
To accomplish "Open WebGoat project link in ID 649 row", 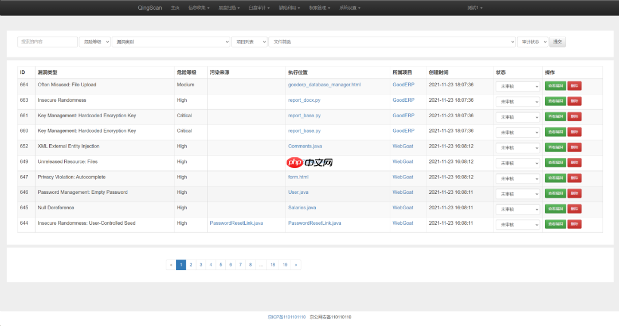I will click(402, 162).
